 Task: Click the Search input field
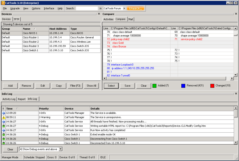coord(87,8)
